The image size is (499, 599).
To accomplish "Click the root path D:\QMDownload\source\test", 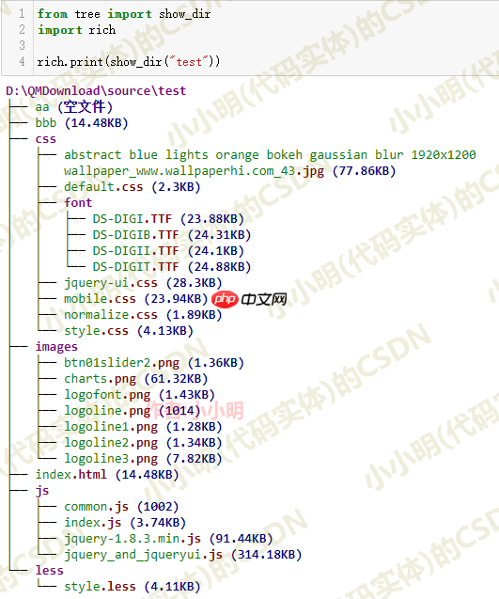I will pyautogui.click(x=96, y=91).
